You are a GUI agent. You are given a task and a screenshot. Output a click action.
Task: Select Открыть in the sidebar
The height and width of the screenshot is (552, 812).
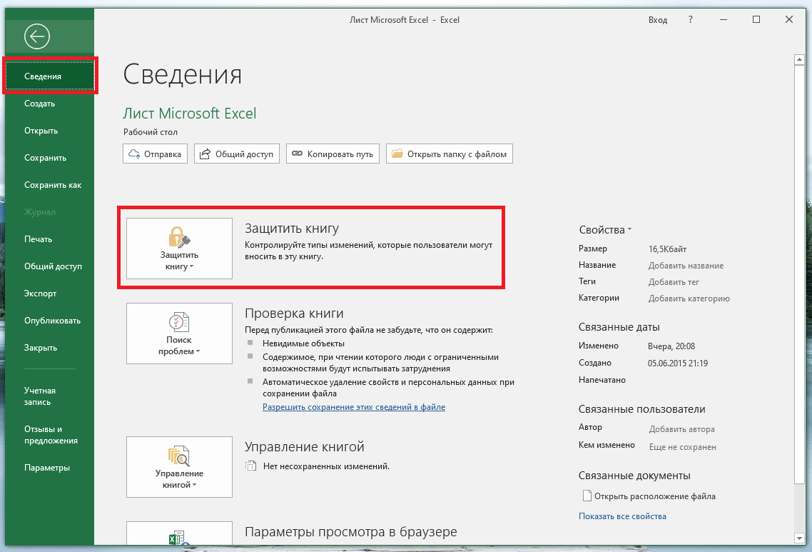click(50, 131)
